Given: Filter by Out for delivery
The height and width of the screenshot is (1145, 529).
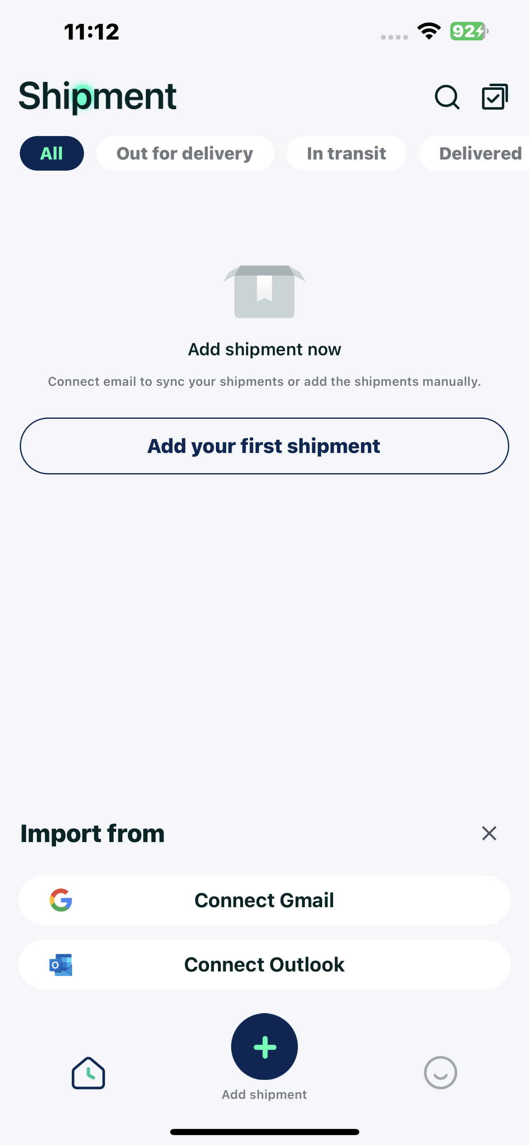Looking at the screenshot, I should coord(185,153).
